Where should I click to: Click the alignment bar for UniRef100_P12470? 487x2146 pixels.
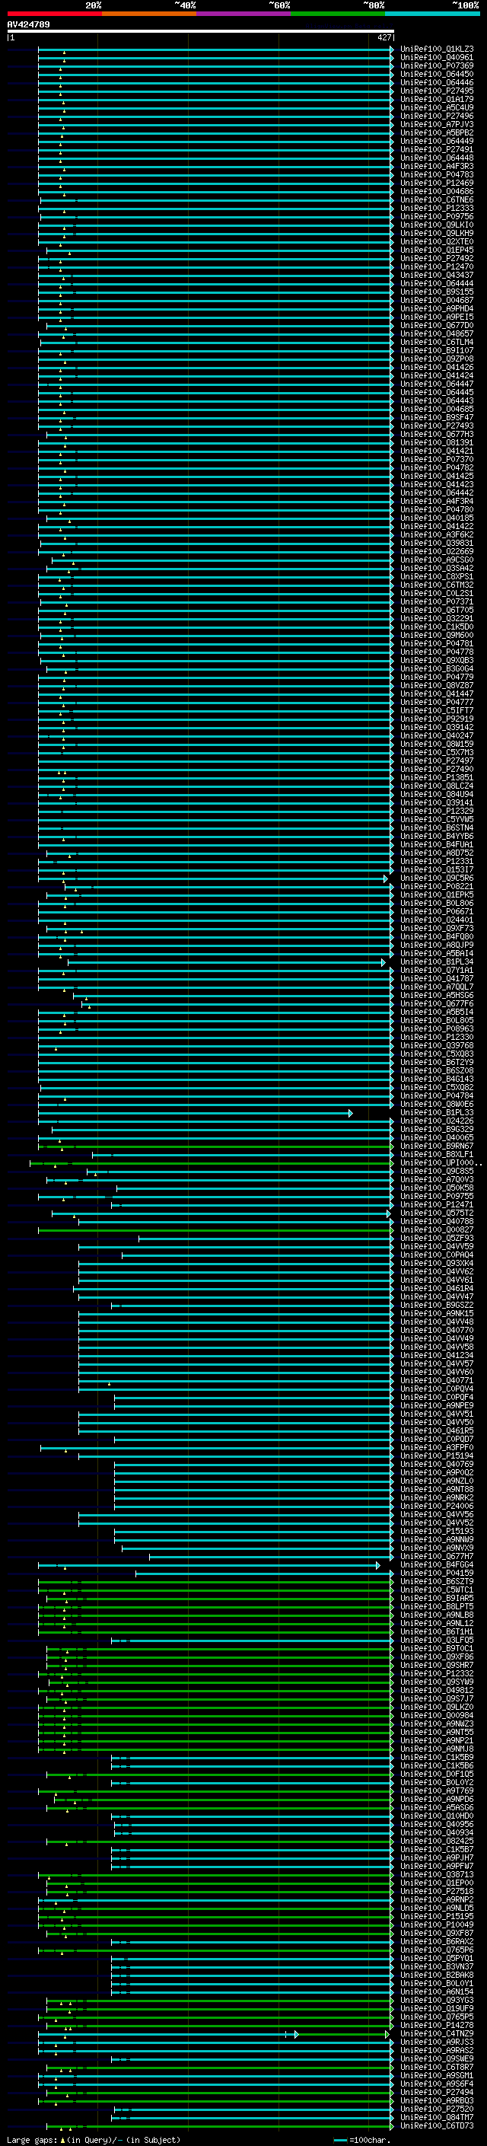(x=215, y=266)
